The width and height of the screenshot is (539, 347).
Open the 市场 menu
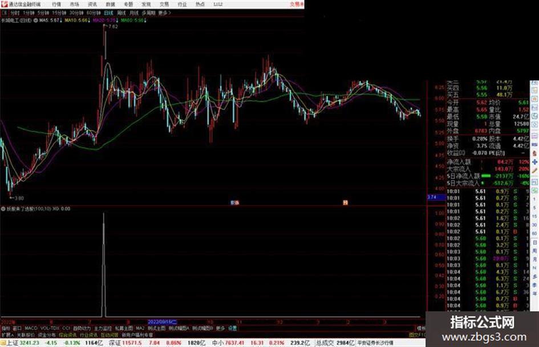(x=74, y=4)
